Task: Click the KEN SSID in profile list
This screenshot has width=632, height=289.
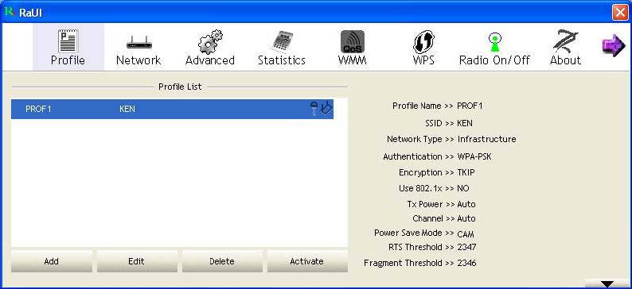Action: coord(127,109)
